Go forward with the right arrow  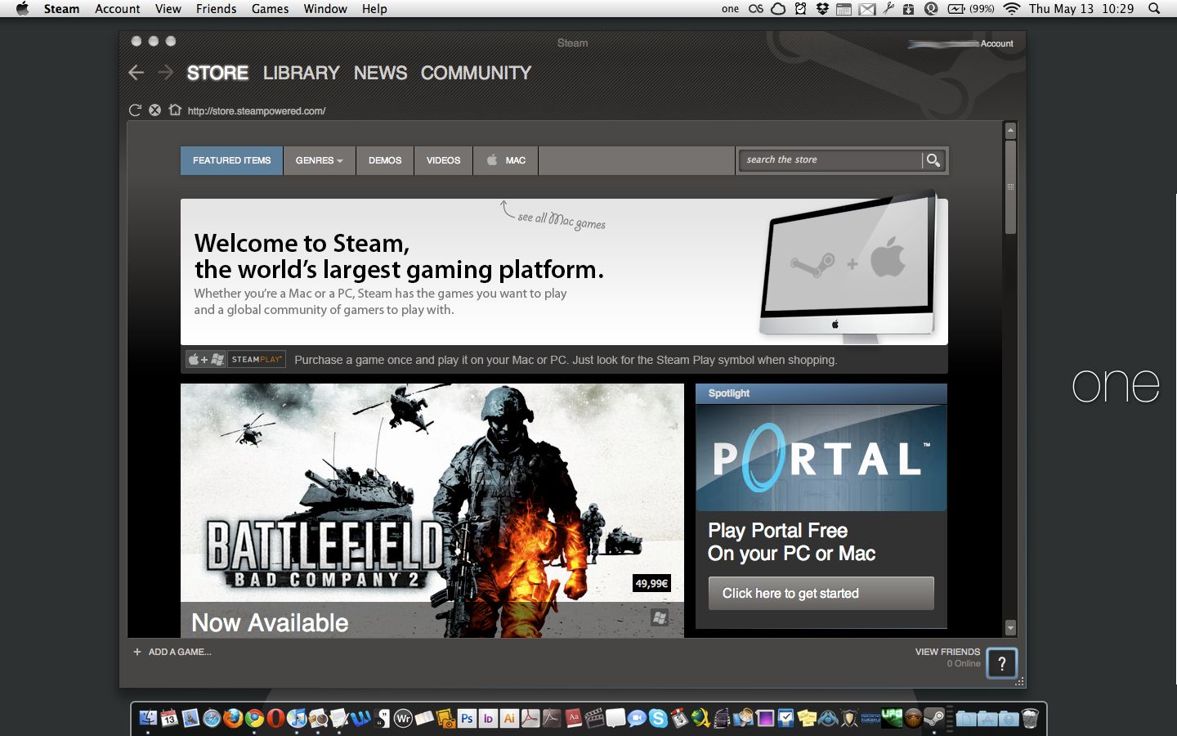(165, 73)
